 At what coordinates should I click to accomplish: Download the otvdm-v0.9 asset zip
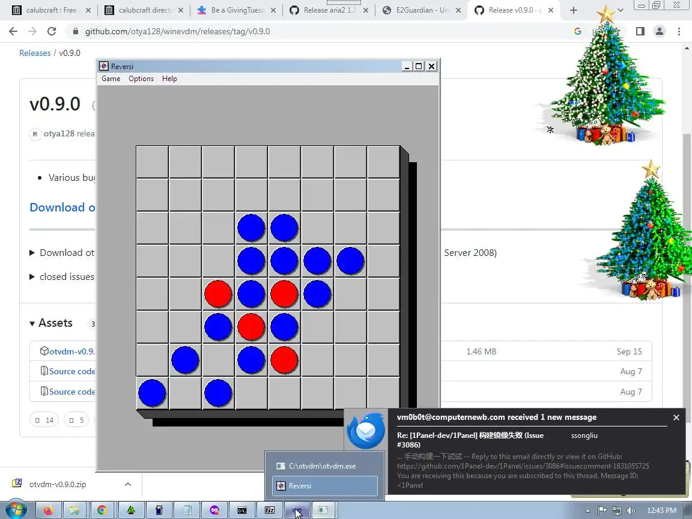(72, 351)
